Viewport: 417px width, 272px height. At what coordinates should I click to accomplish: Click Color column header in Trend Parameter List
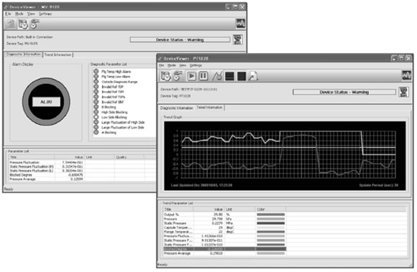(270, 210)
